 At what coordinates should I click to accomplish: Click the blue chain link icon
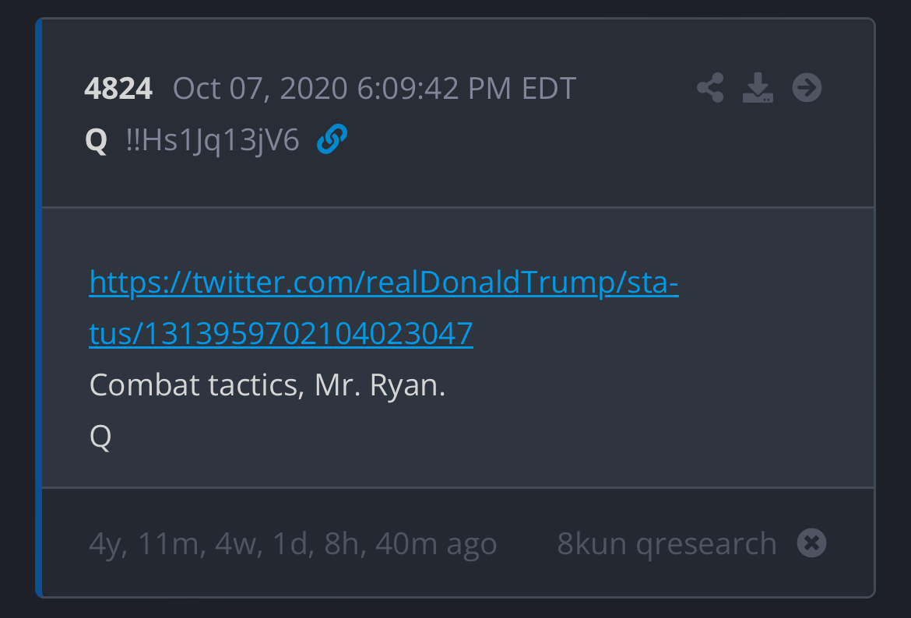point(332,140)
